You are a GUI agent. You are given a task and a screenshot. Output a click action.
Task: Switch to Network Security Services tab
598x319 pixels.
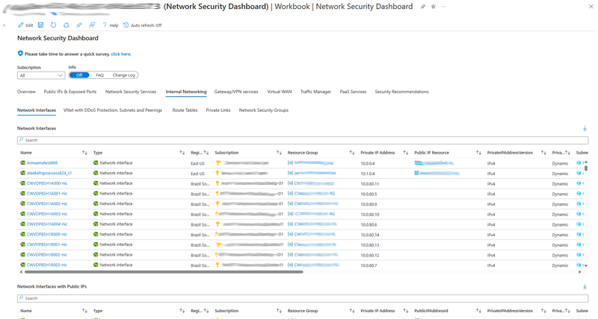(x=130, y=92)
